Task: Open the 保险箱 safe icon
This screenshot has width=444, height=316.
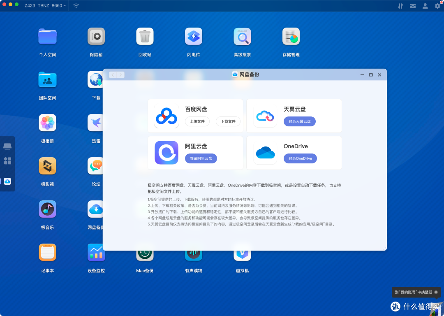Action: coord(96,36)
